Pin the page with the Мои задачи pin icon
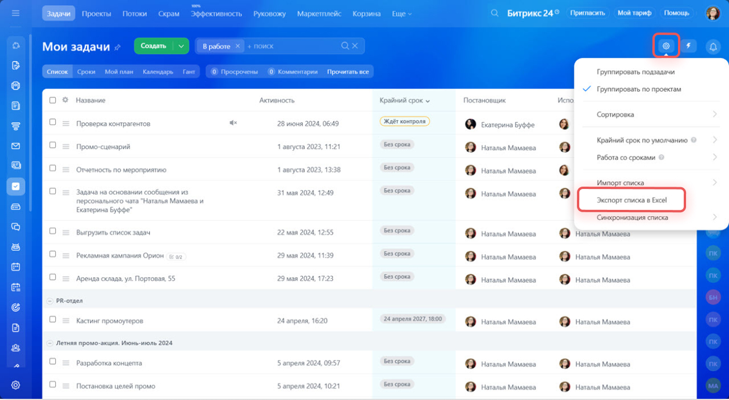The height and width of the screenshot is (400, 729). pos(118,48)
